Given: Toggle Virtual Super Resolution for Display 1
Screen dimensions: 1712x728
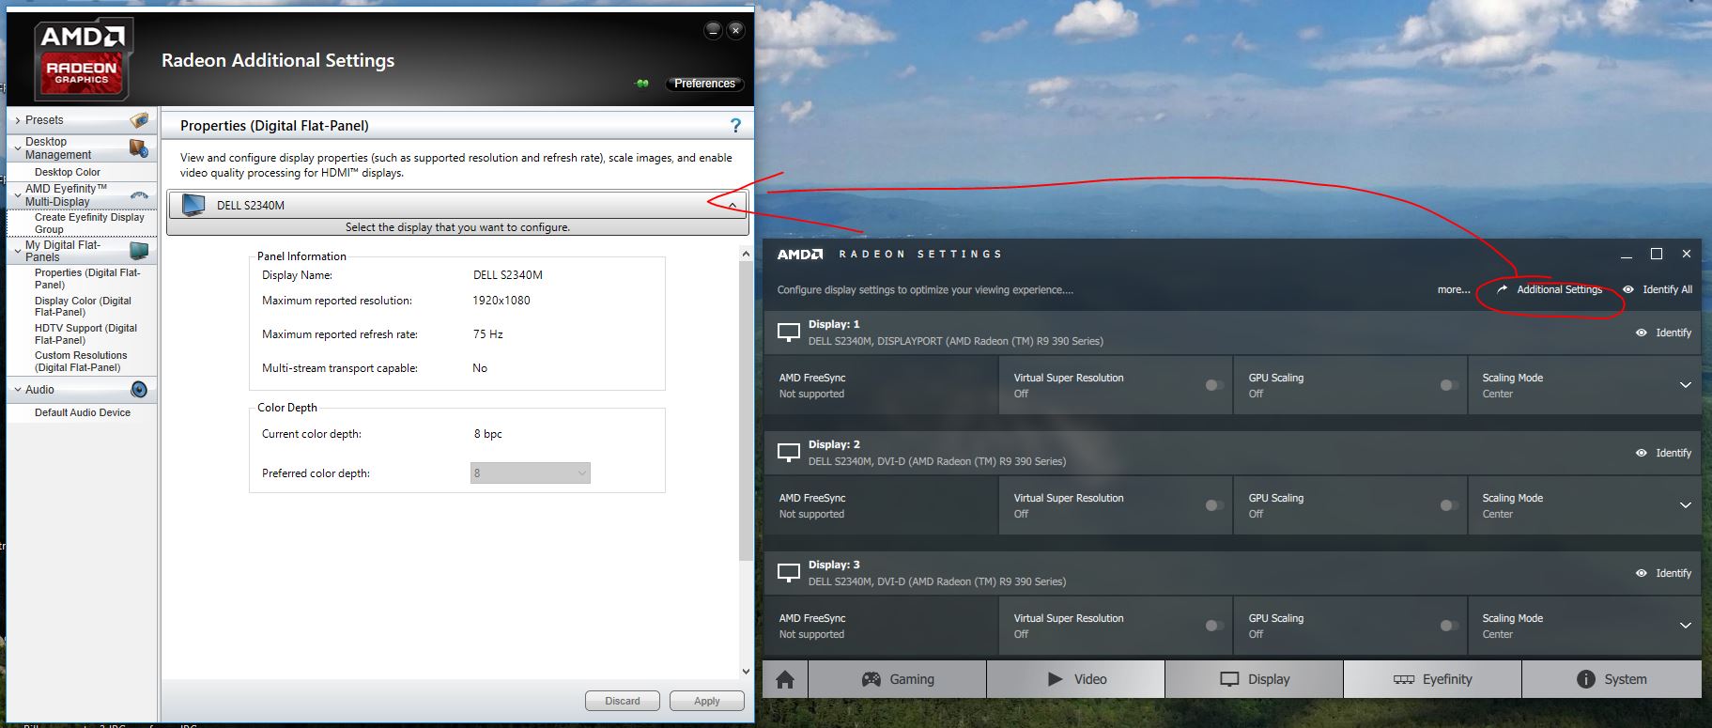Looking at the screenshot, I should 1214,385.
